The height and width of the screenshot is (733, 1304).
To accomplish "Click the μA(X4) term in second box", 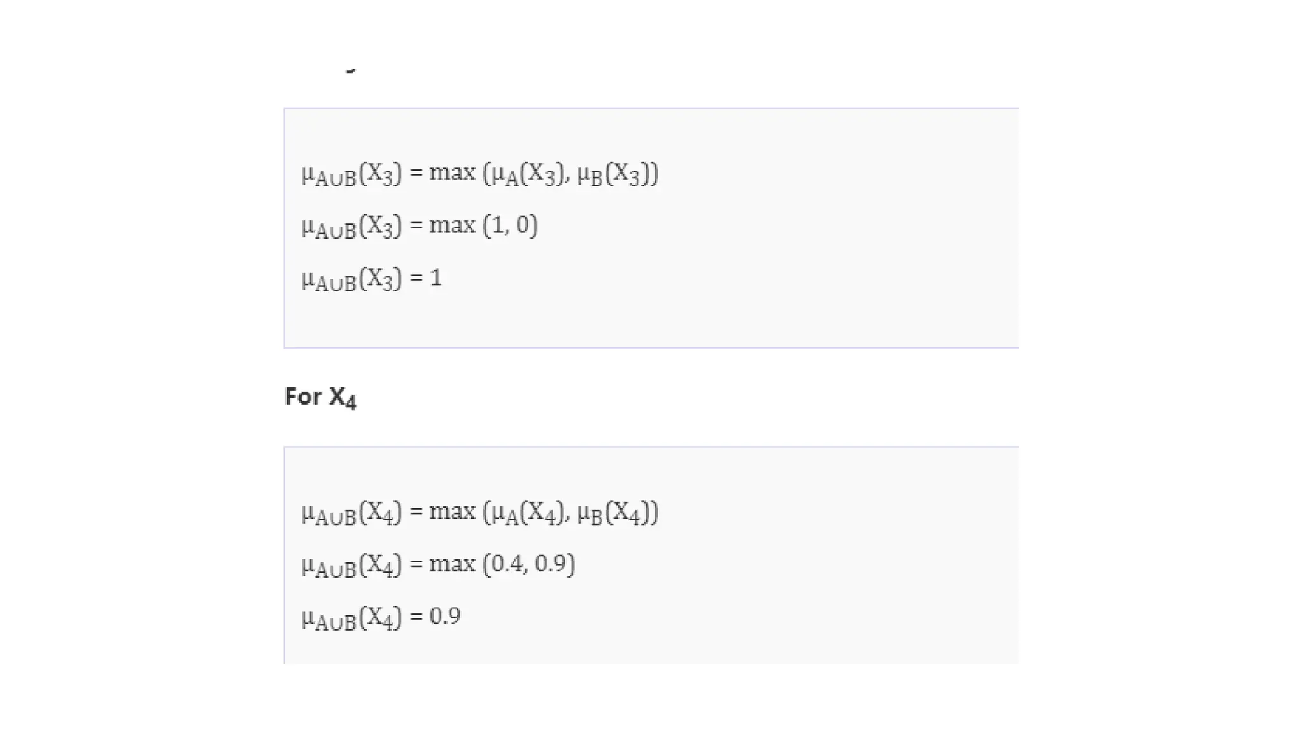I will point(527,512).
